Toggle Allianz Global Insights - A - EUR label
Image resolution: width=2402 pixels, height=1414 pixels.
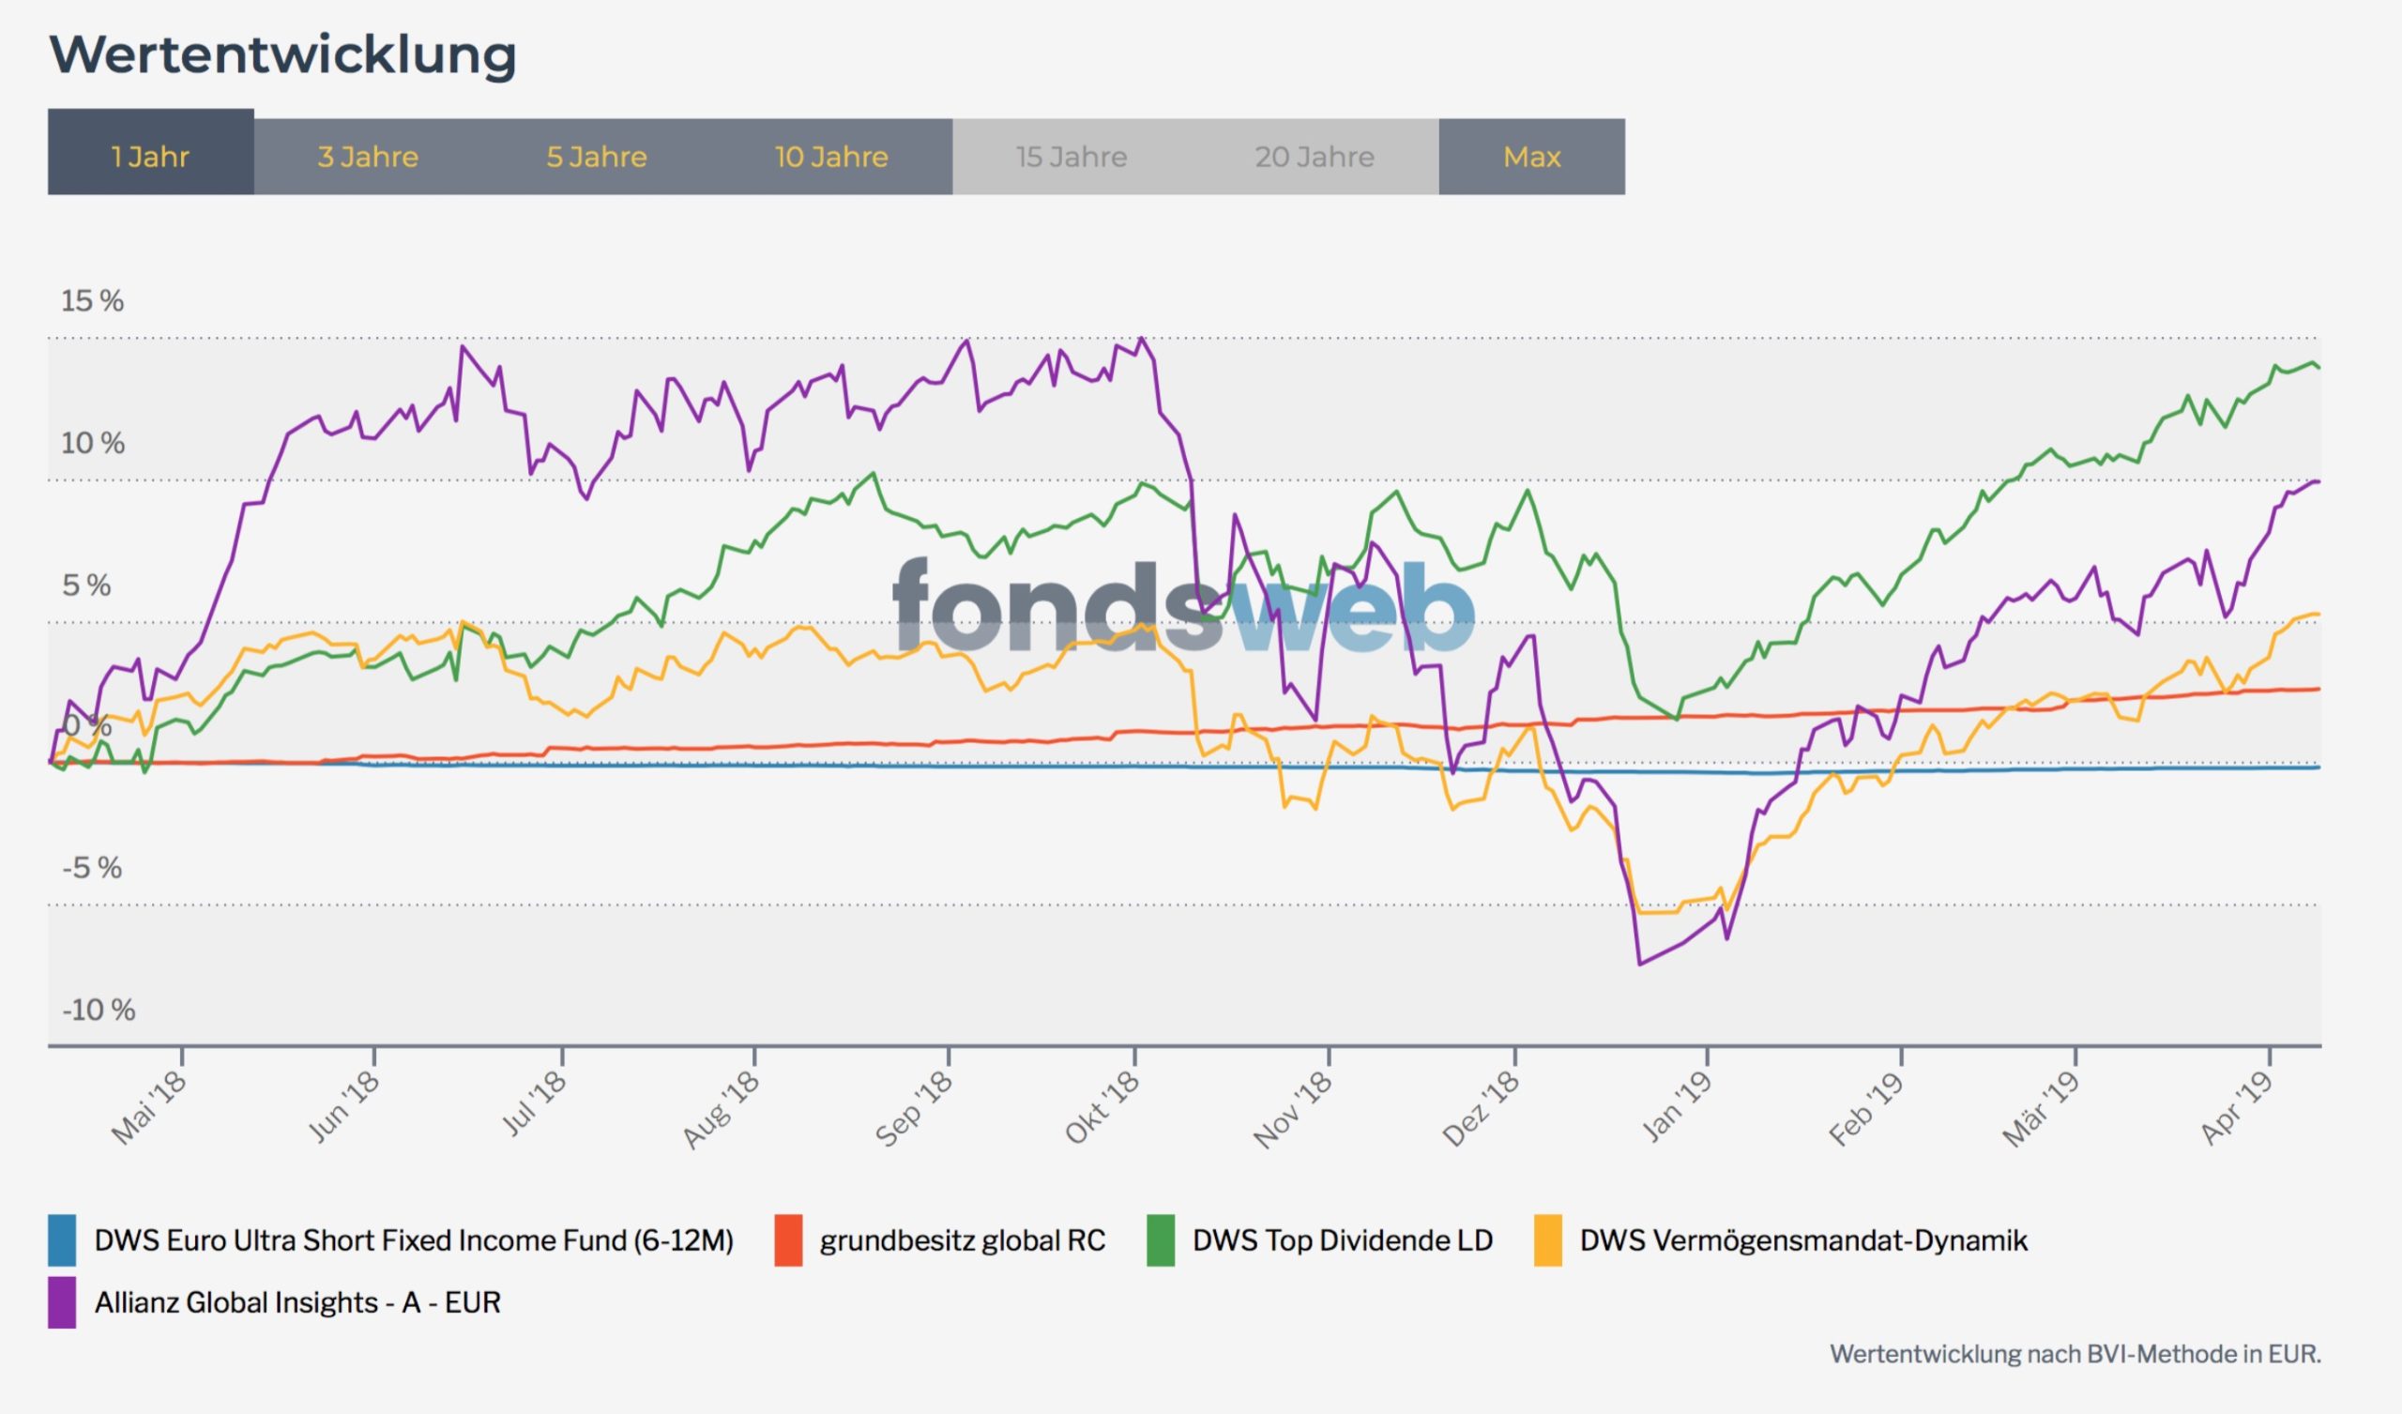[x=297, y=1302]
